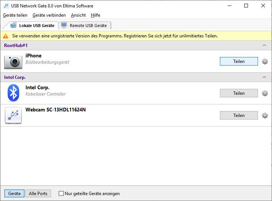Click Teilen for Webcam SC-13HDL11624N
272x201 pixels.
[x=239, y=115]
